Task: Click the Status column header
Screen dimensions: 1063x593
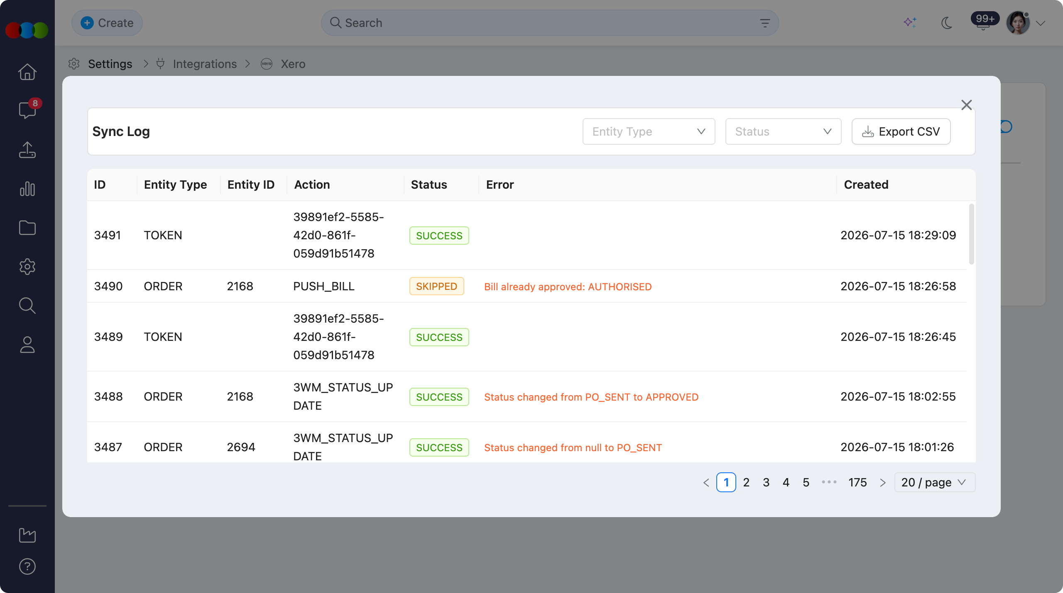Action: 429,185
